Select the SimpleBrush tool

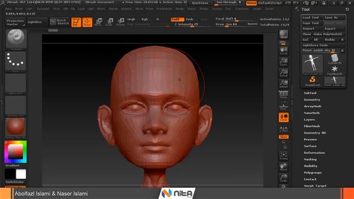coord(313,81)
